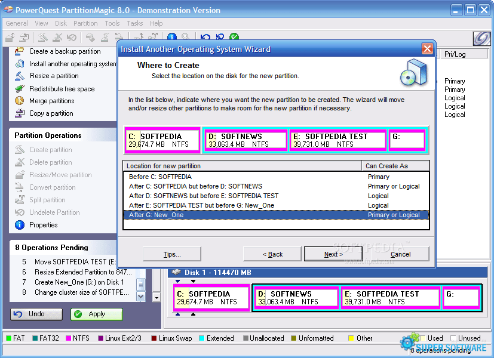Click the Apply button below the pending operations
Screen dimensions: 494x358
click(96, 314)
